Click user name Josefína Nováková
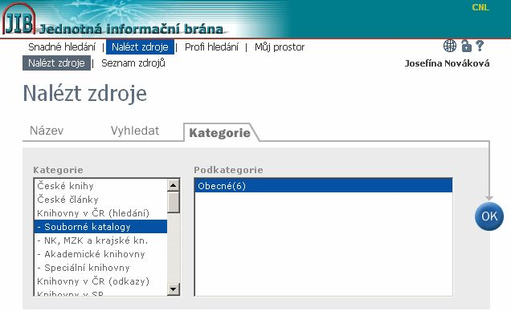Viewport: 511px width, 311px height. pyautogui.click(x=447, y=63)
